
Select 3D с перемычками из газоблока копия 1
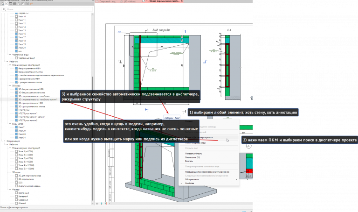point(38,99)
